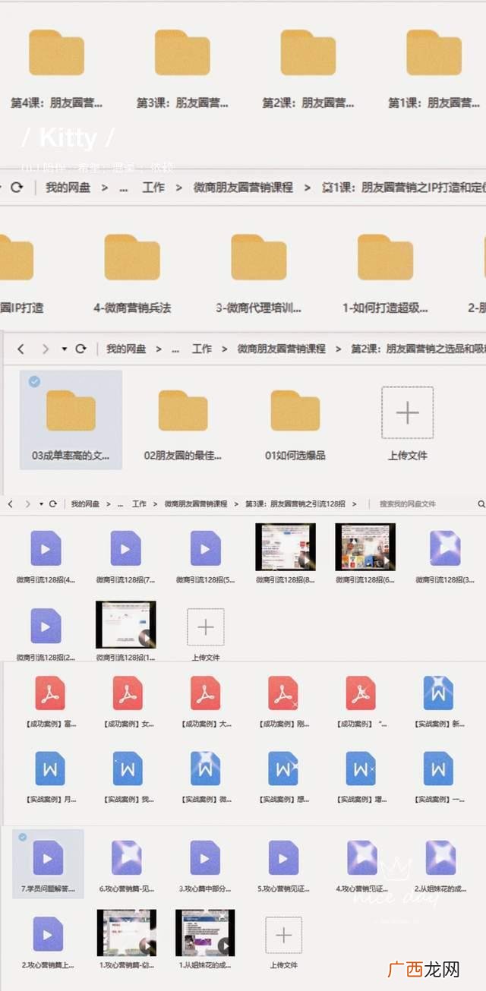
Task: Go to 我的网盘 in 第3课 path bar
Action: click(85, 503)
